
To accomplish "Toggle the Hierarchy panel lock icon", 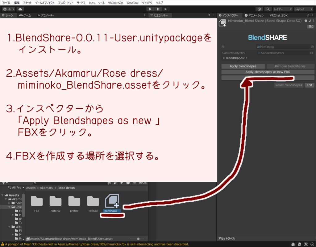I will click(x=209, y=15).
